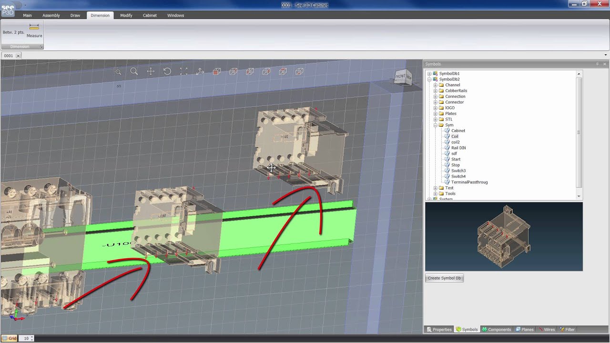Open the Cabinet ribbon tab
This screenshot has width=610, height=343.
[x=150, y=15]
